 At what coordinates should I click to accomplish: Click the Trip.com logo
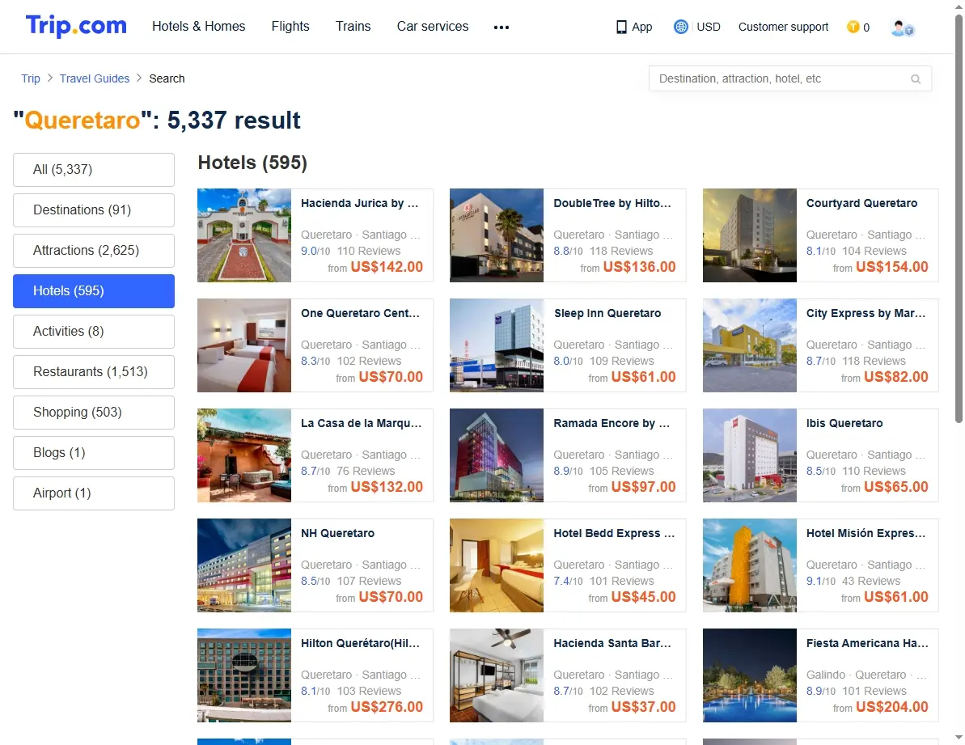(76, 26)
